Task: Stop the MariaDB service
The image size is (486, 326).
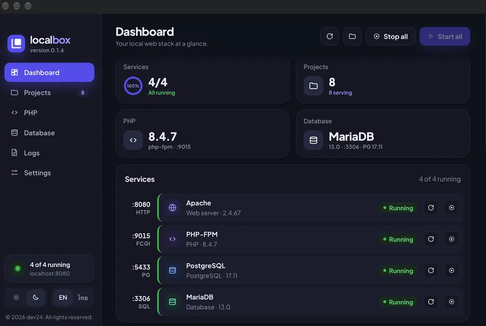Action: click(451, 302)
